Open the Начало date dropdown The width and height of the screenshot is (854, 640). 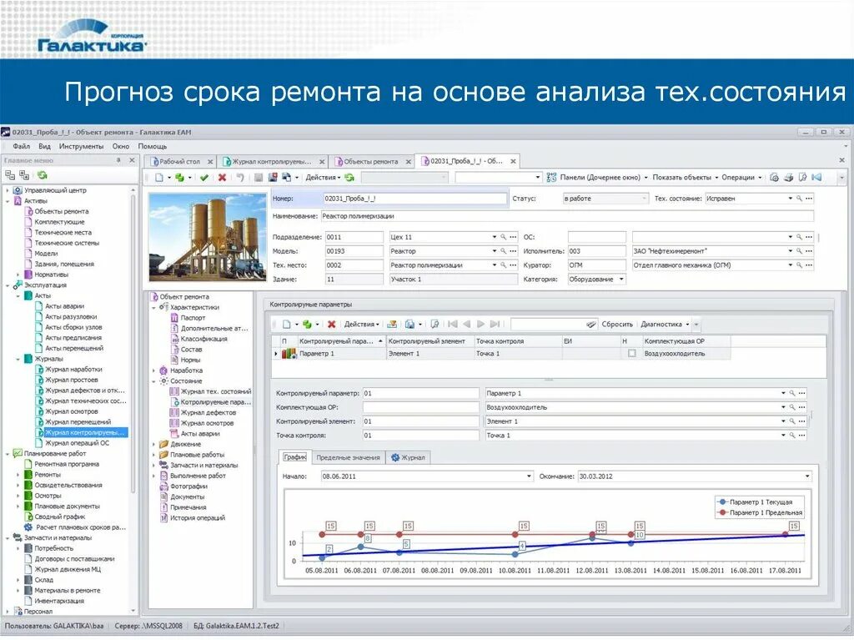tap(529, 476)
